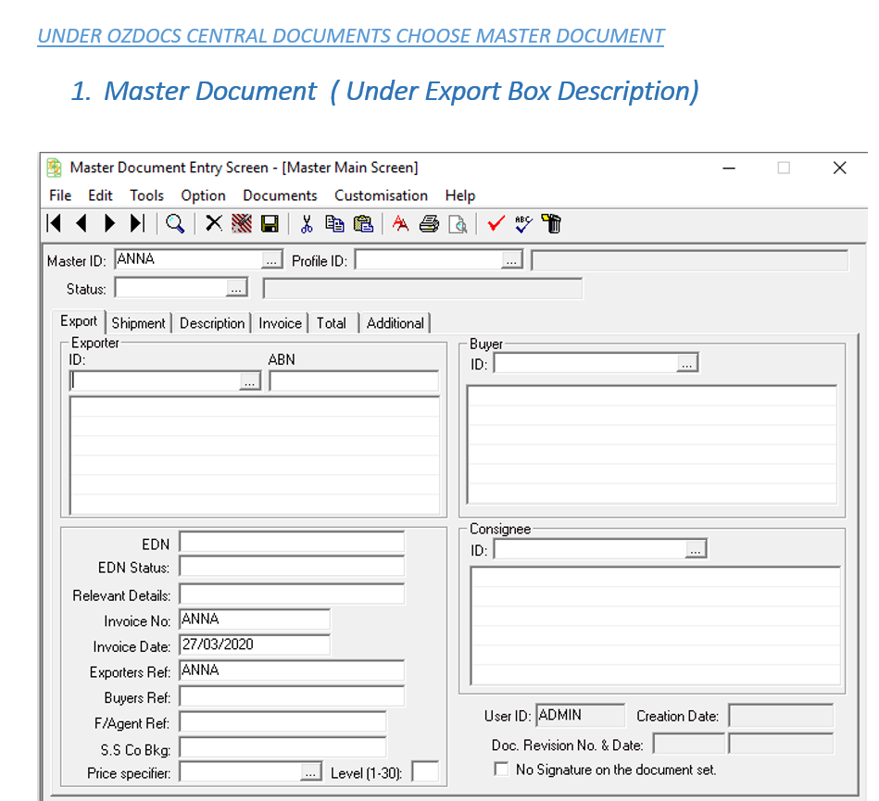
Task: Switch to the Additional tab
Action: coord(396,323)
